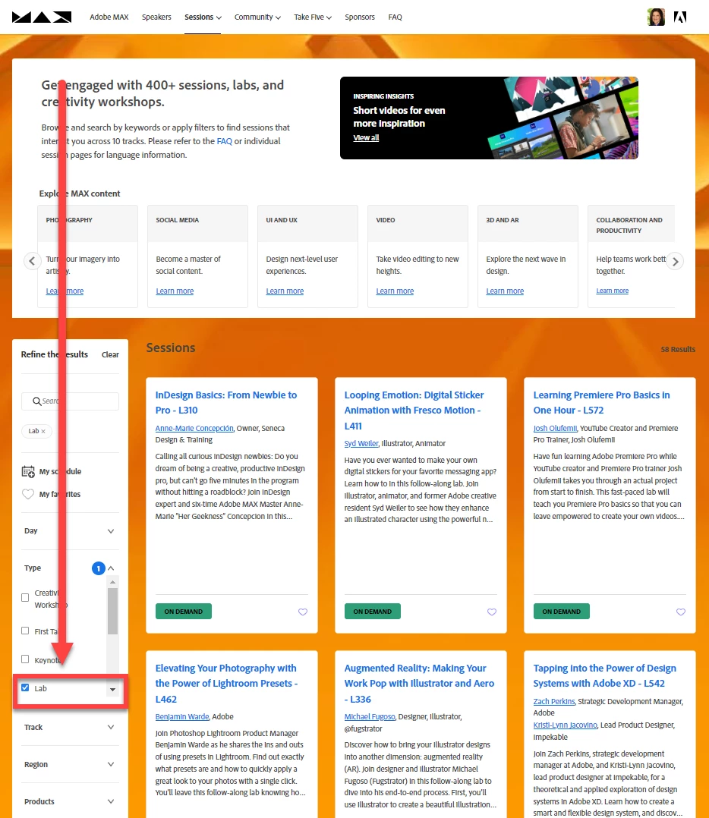709x818 pixels.
Task: Open My favorites heart icon
Action: [28, 494]
